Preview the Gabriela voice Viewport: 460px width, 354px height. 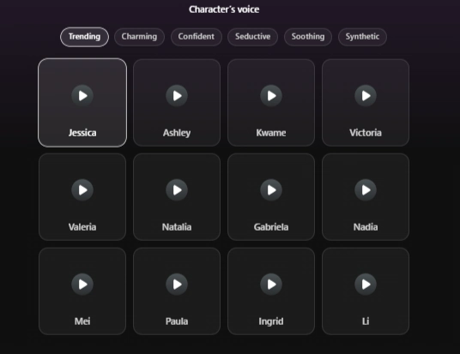271,190
